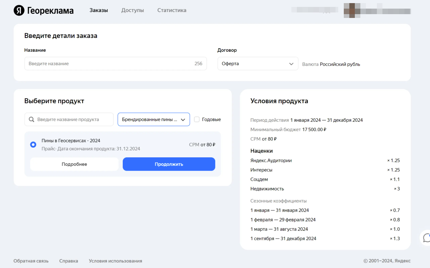Enable the Годовые checkbox

click(197, 119)
